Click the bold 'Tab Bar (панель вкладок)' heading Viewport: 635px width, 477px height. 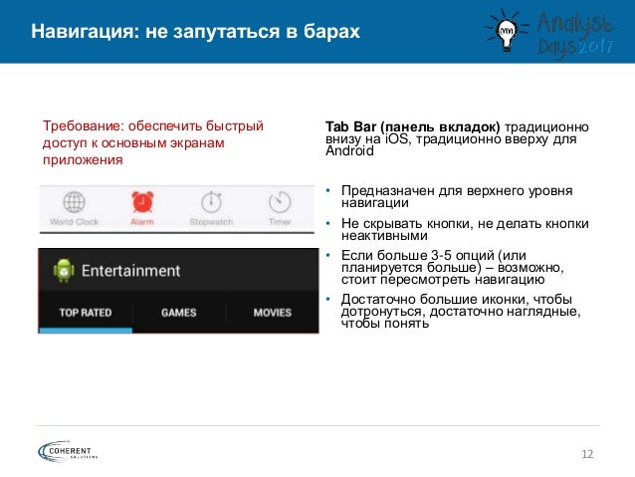click(x=413, y=126)
